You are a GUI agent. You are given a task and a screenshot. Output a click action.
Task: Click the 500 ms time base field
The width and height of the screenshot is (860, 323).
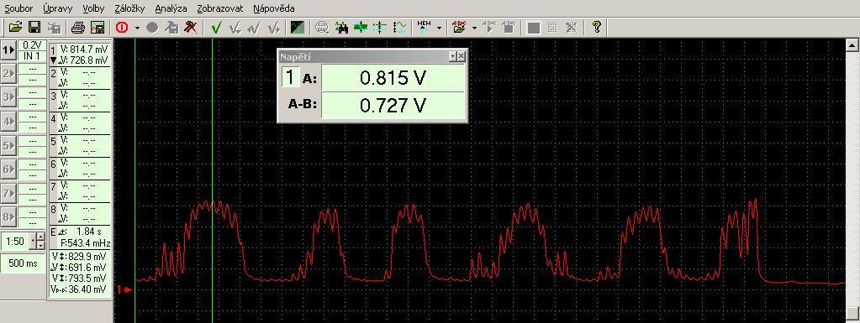coord(23,263)
